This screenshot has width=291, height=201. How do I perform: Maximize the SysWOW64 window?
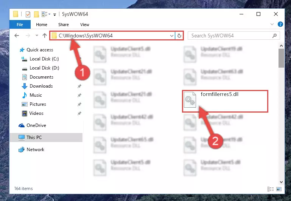tap(258, 14)
